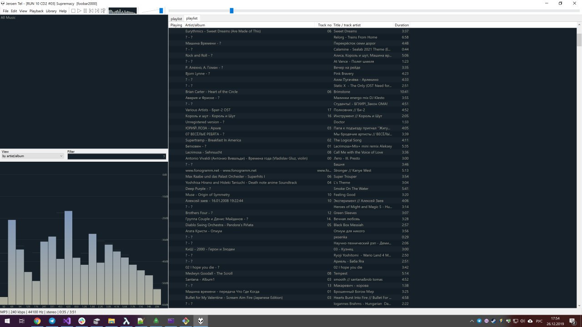Sort by the Track no column header

pyautogui.click(x=325, y=25)
